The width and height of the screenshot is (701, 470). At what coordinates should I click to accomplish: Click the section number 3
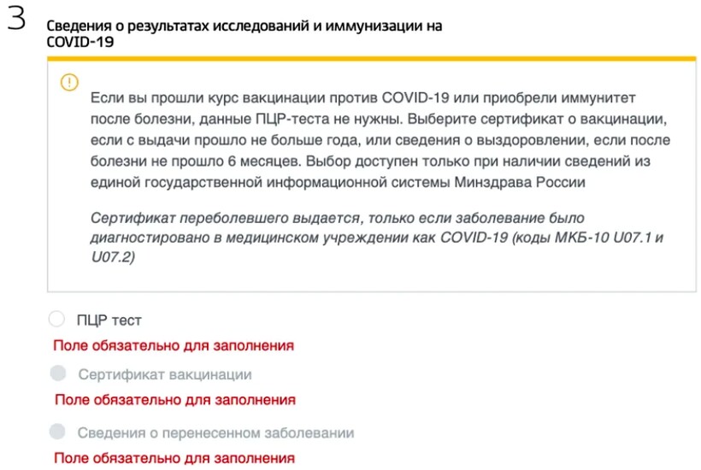coord(16,23)
